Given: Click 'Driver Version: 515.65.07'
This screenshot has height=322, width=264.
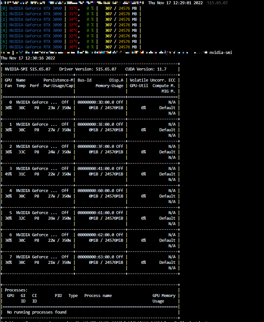Looking at the screenshot, I should pos(88,69).
